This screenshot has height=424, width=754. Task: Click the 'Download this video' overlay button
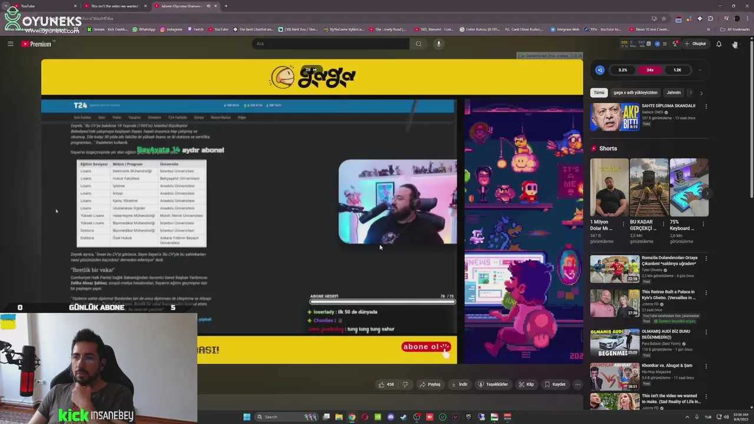pos(546,55)
